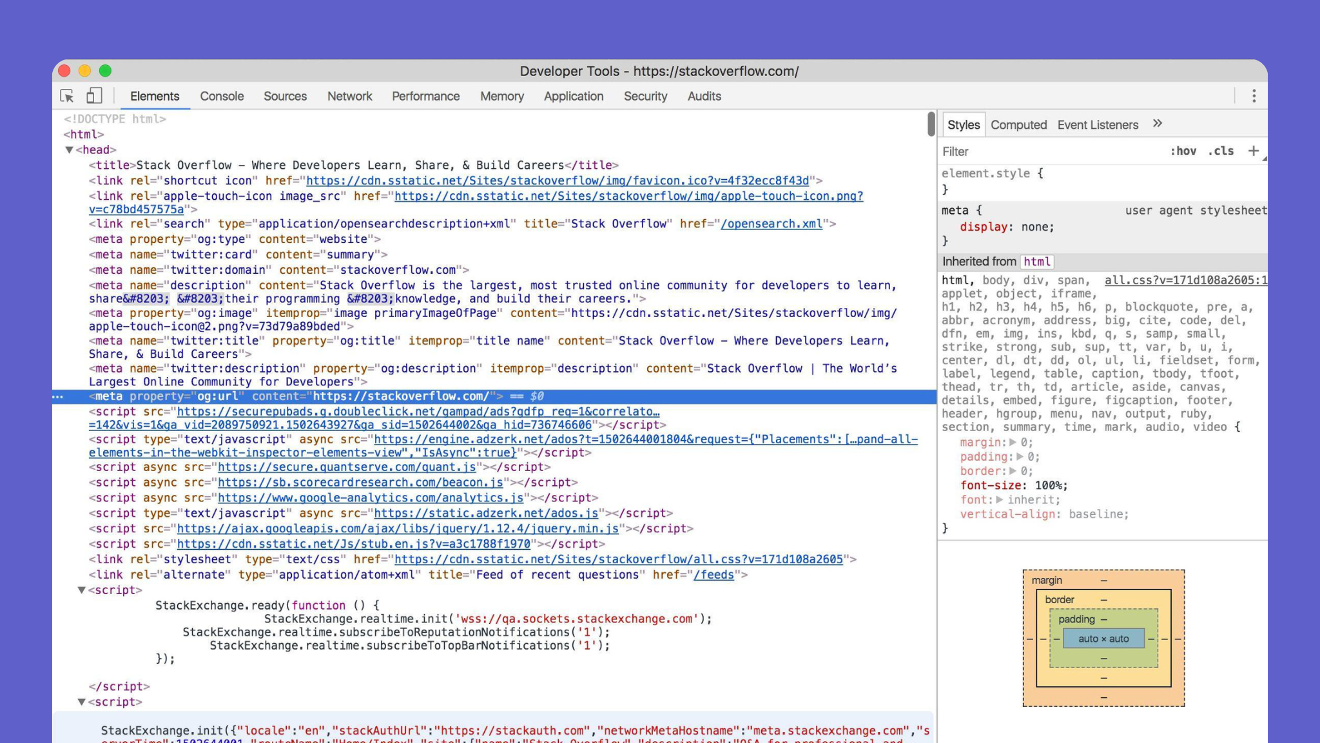
Task: Open the stub.en.js script link
Action: (354, 545)
